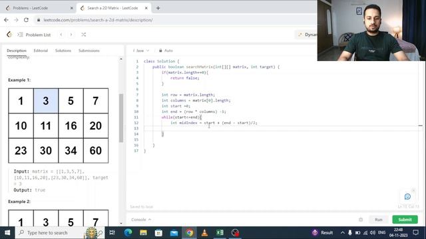Close the Search a 2D Matrix tab
Screen dimensions: 426x239
point(146,8)
